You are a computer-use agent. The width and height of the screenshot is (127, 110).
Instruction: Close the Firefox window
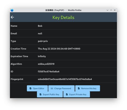[x=115, y=10]
